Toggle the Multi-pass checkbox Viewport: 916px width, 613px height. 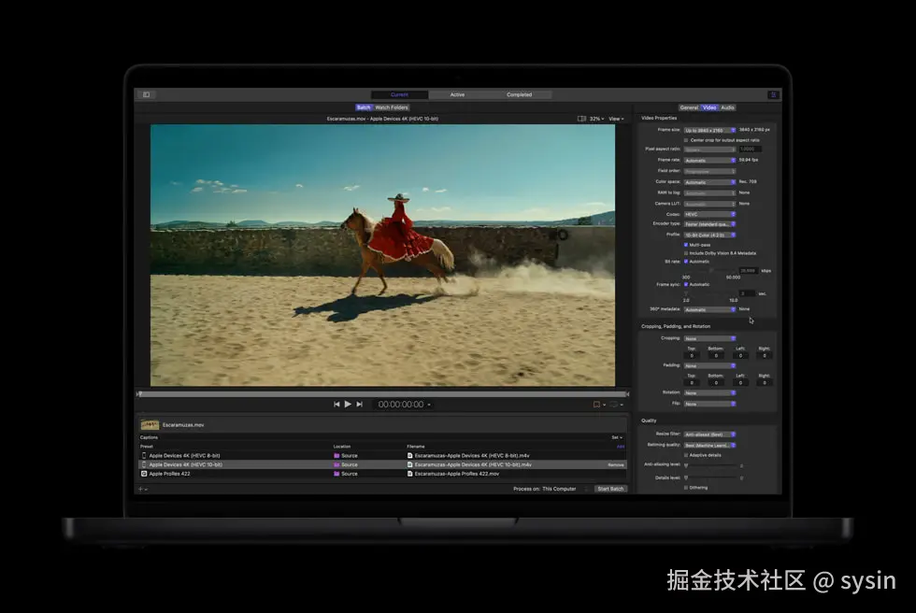click(x=686, y=245)
